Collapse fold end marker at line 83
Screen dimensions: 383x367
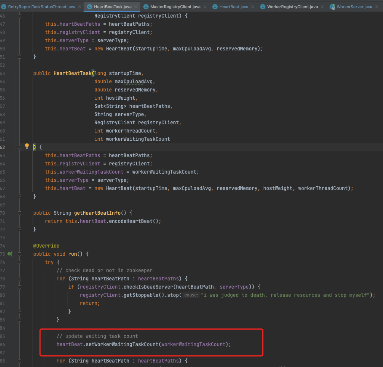tap(19, 320)
